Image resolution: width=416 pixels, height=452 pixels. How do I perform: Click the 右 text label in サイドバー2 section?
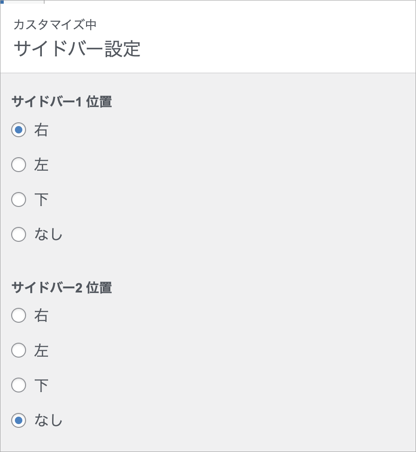click(41, 316)
